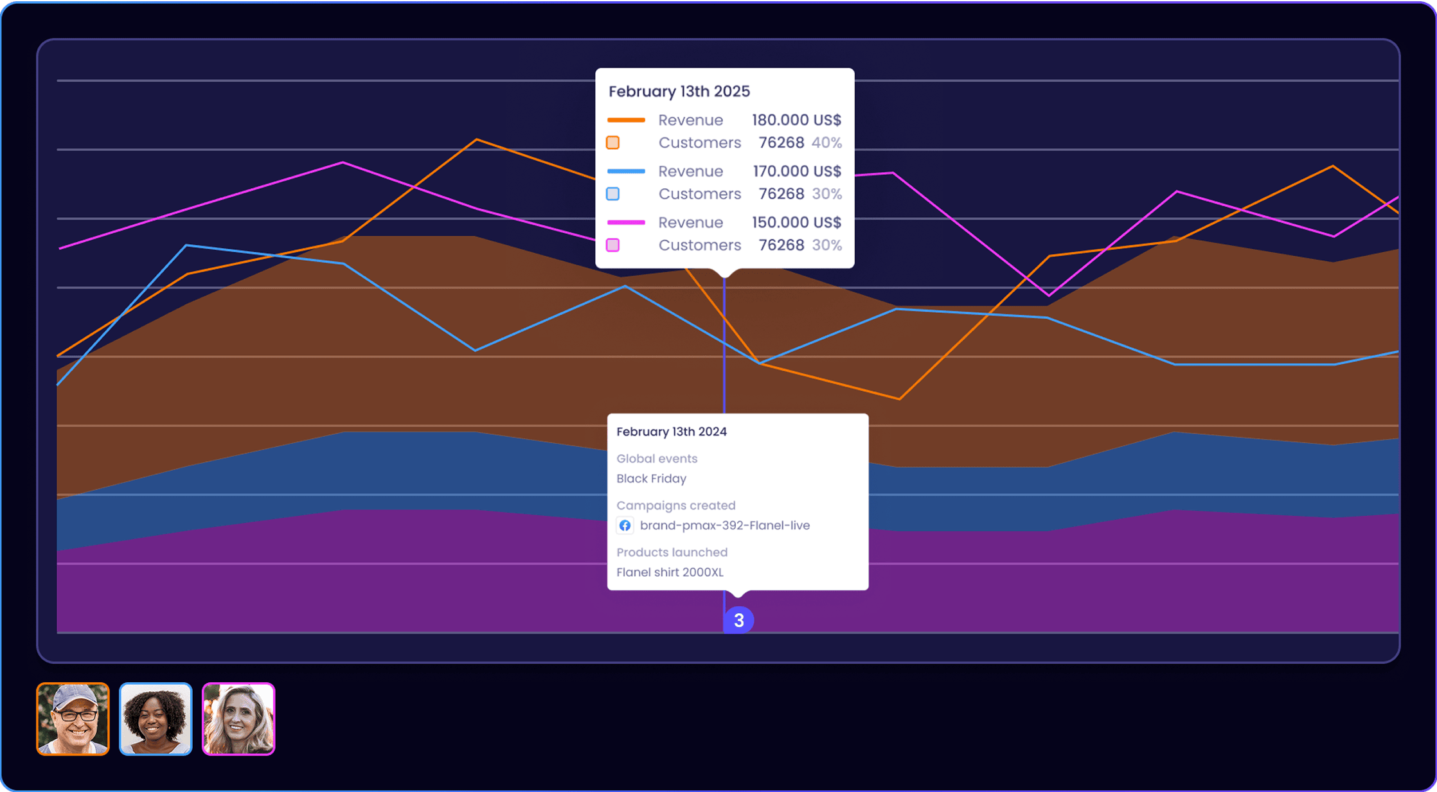Click the Flanel shirt 2000XL product
Viewport: 1437px width, 792px height.
670,572
